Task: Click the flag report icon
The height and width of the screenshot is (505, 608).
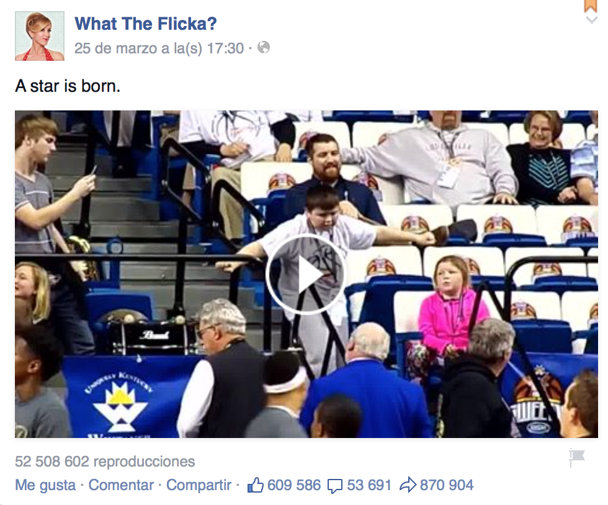Action: (x=576, y=457)
